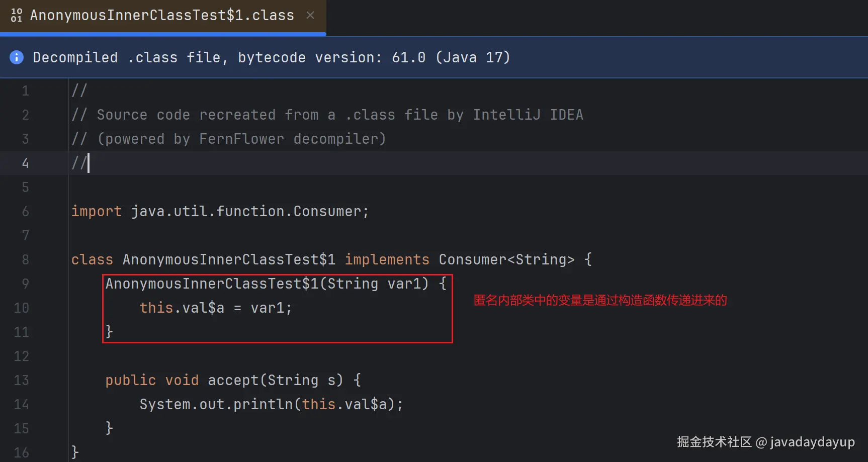
Task: Place cursor on the import keyword
Action: 96,211
